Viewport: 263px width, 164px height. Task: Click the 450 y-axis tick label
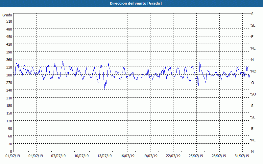pos(9,37)
